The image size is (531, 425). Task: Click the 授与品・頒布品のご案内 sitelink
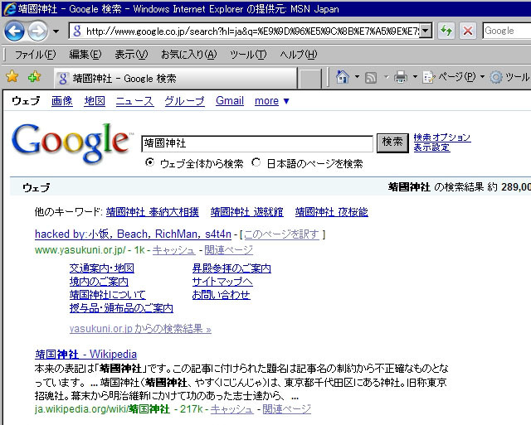pyautogui.click(x=121, y=308)
